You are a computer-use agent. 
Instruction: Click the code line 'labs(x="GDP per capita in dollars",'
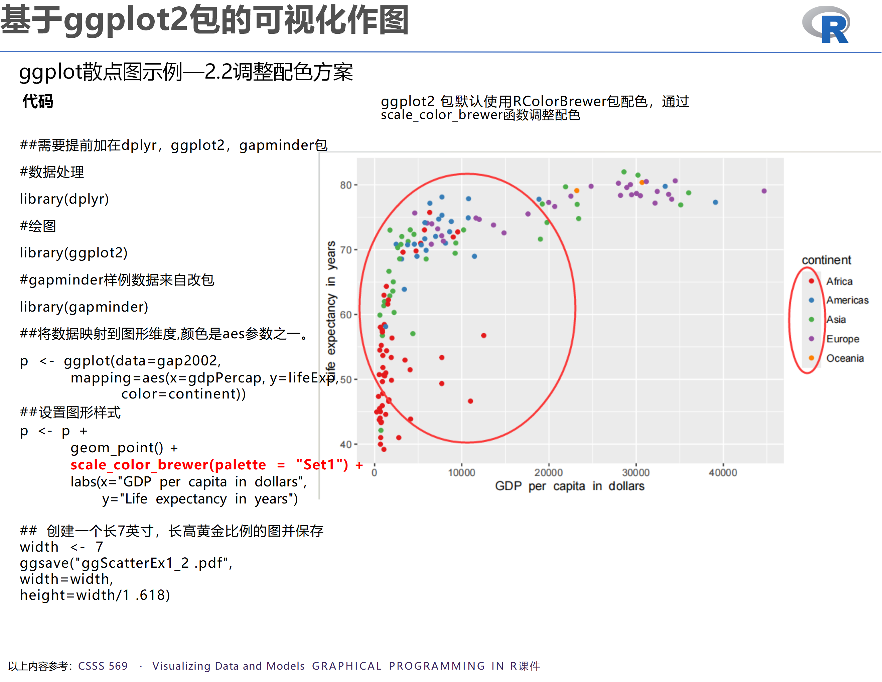click(189, 482)
